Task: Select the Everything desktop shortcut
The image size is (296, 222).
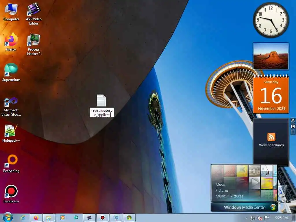Action: (x=11, y=164)
